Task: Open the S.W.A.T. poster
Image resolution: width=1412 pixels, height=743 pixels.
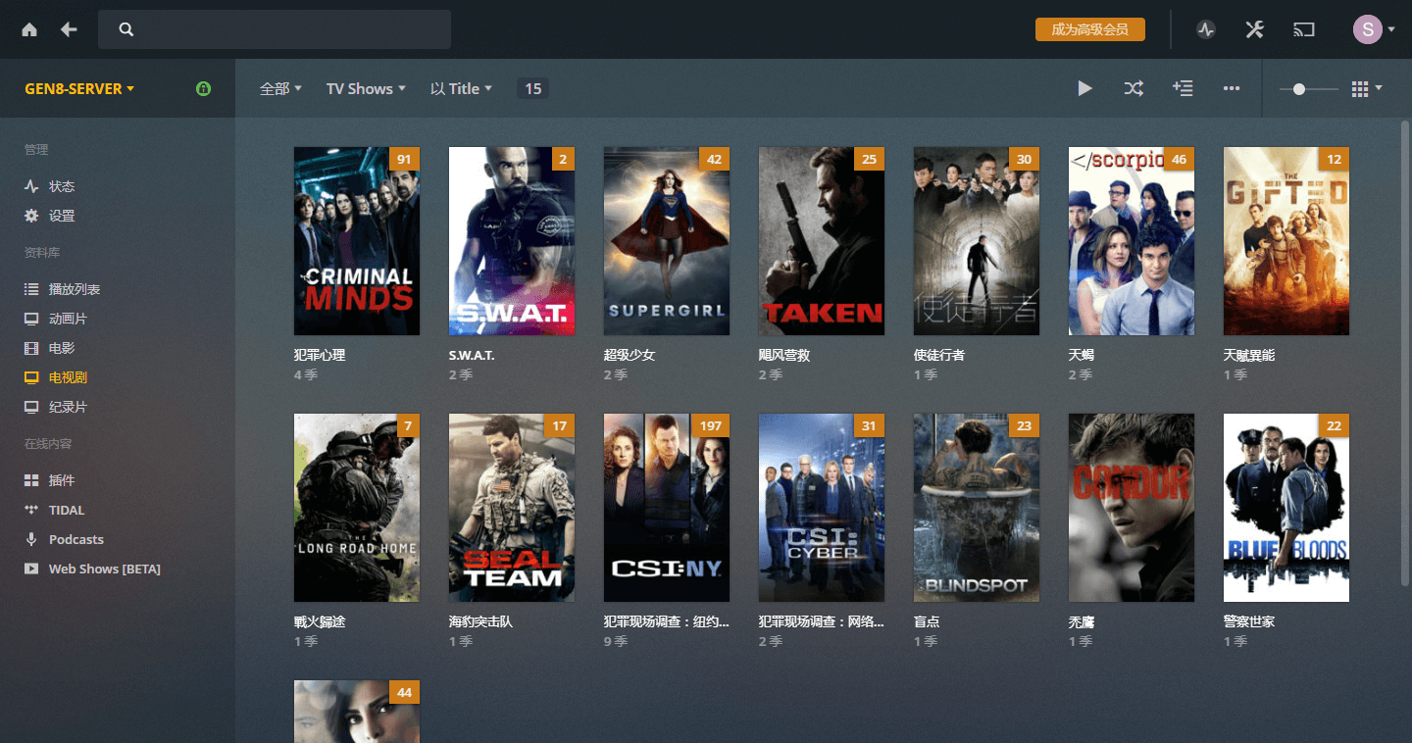Action: click(x=512, y=241)
